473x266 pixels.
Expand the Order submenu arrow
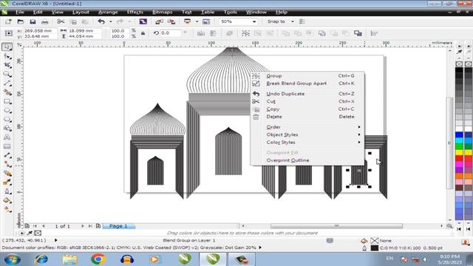click(x=359, y=127)
